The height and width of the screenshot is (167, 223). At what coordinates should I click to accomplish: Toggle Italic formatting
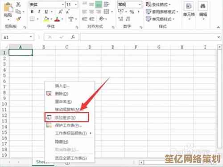(39, 12)
